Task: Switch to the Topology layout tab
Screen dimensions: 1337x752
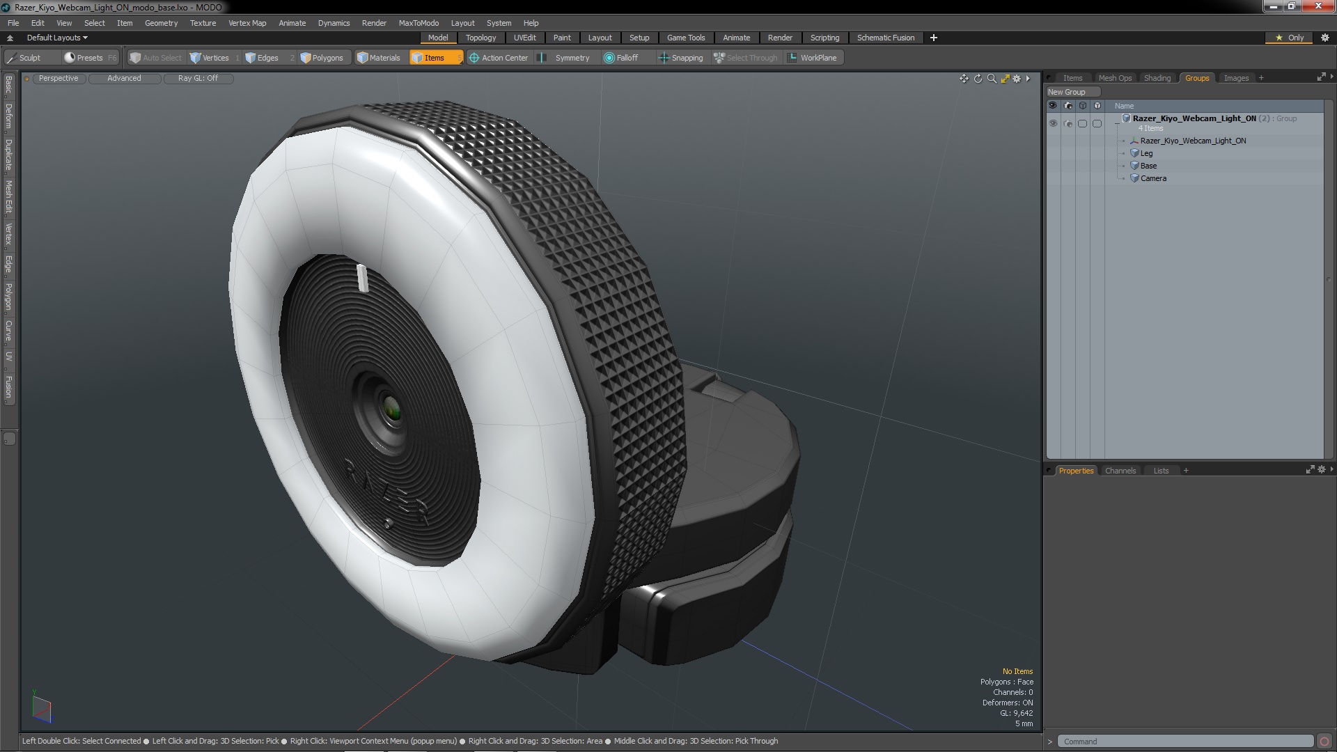Action: coord(480,38)
